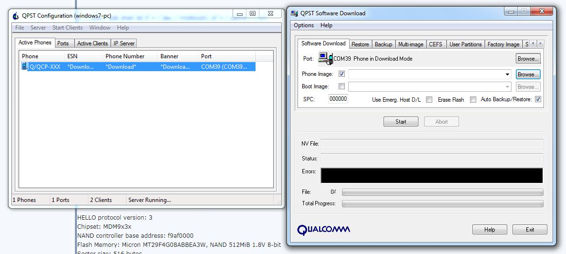This screenshot has height=254, width=566.
Task: Click the QPST Software Download title bar icon
Action: (x=294, y=13)
